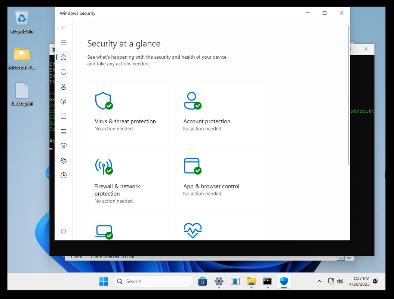
Task: Open Settings gear in Windows Security sidebar
Action: click(x=64, y=231)
